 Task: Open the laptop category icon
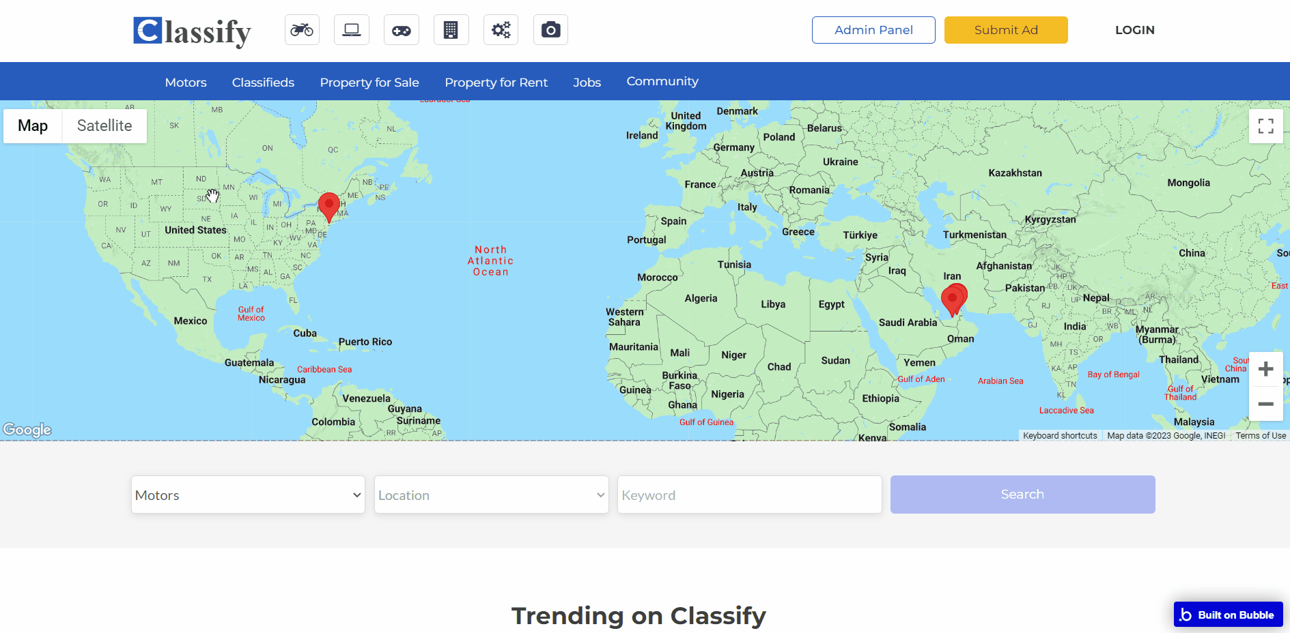point(352,30)
